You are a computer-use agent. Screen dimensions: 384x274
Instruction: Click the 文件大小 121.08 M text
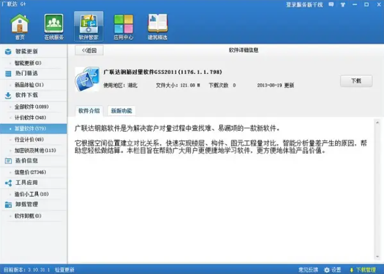point(178,86)
